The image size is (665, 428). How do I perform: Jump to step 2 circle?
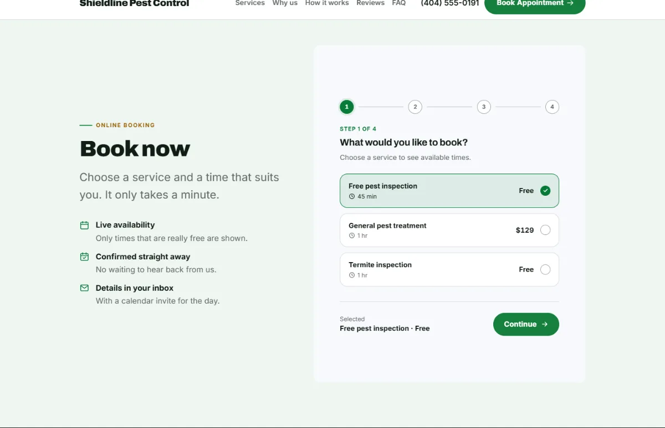tap(415, 107)
